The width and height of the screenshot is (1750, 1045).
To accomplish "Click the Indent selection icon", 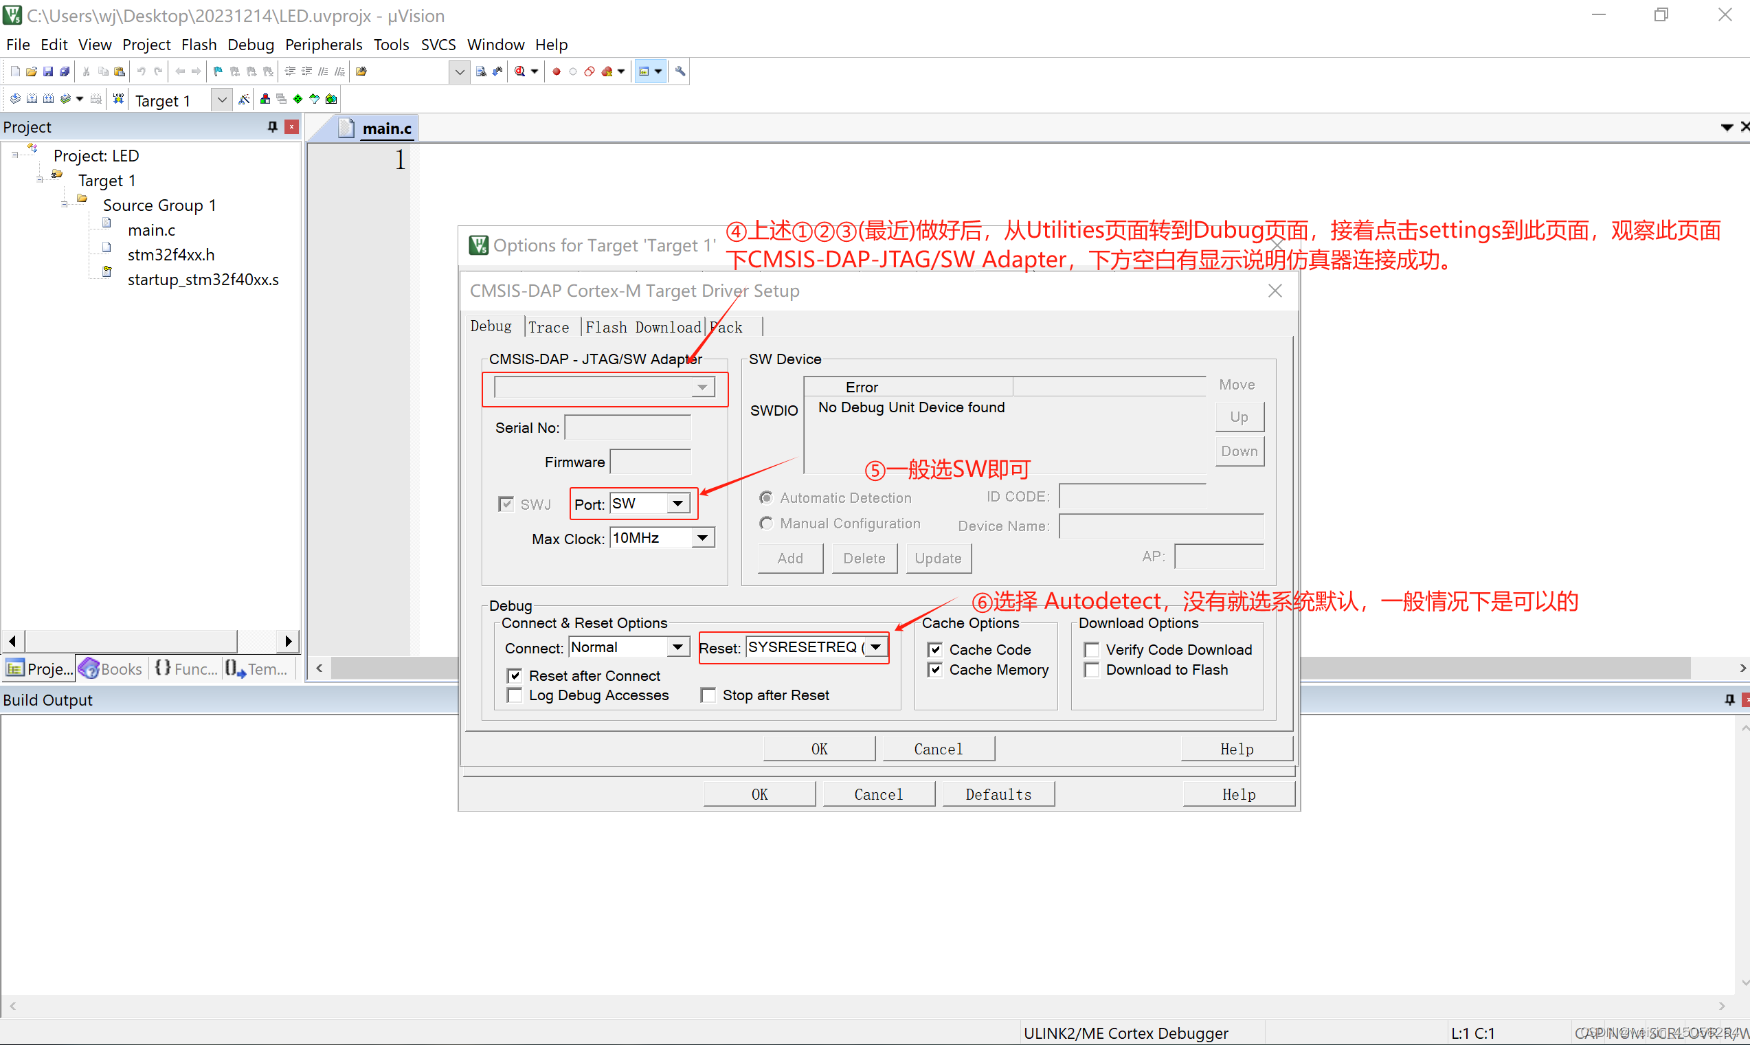I will click(x=289, y=71).
